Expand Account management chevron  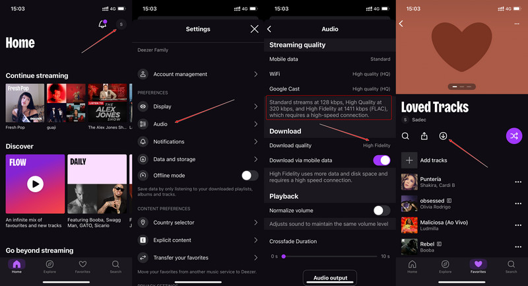(255, 74)
